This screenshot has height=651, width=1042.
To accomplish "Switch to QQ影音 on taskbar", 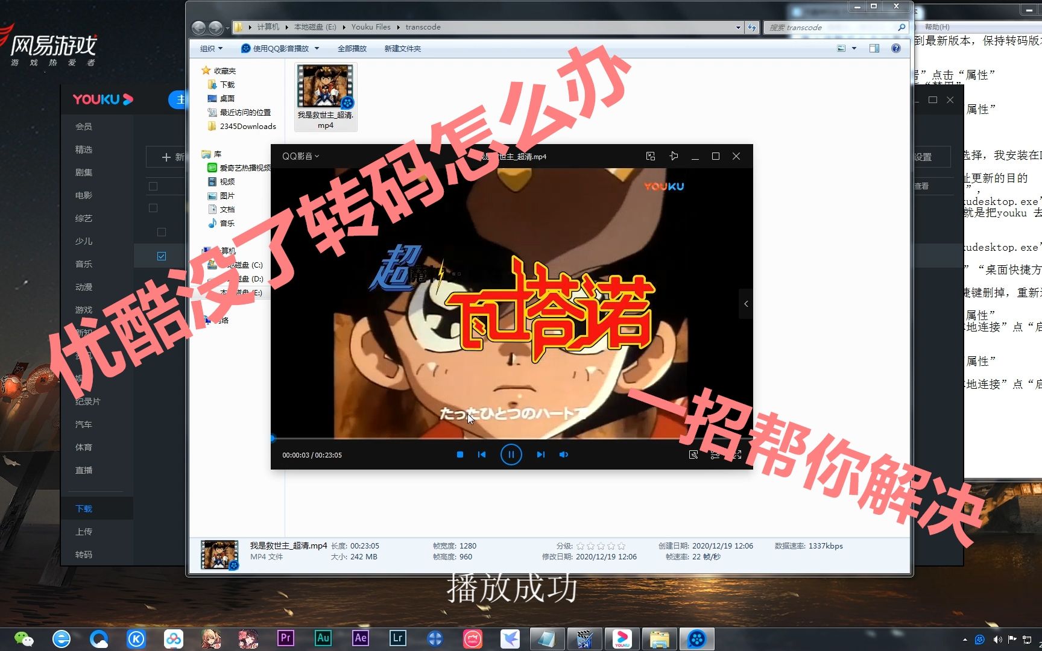I will pos(696,639).
